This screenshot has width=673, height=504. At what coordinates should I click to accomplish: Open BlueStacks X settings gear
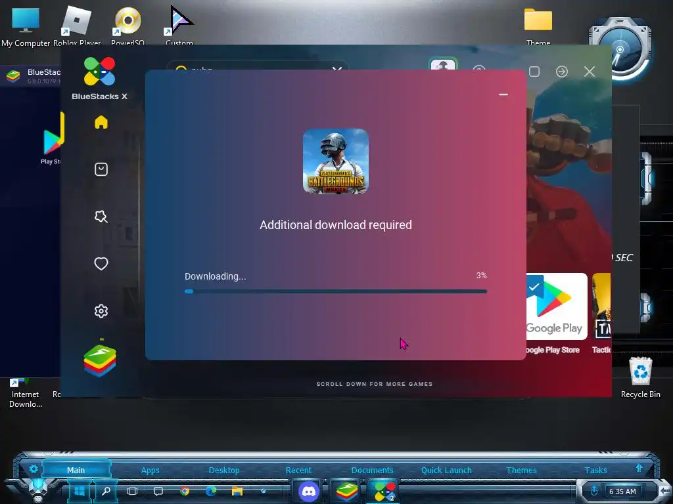(101, 310)
